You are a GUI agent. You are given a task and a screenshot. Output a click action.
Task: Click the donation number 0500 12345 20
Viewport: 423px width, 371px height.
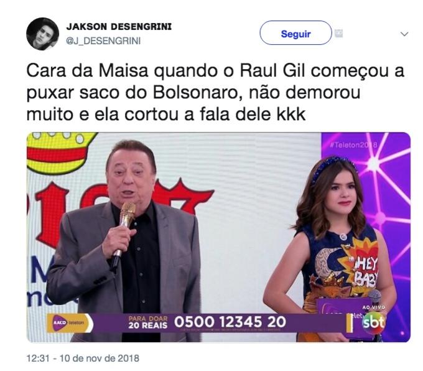pyautogui.click(x=230, y=322)
